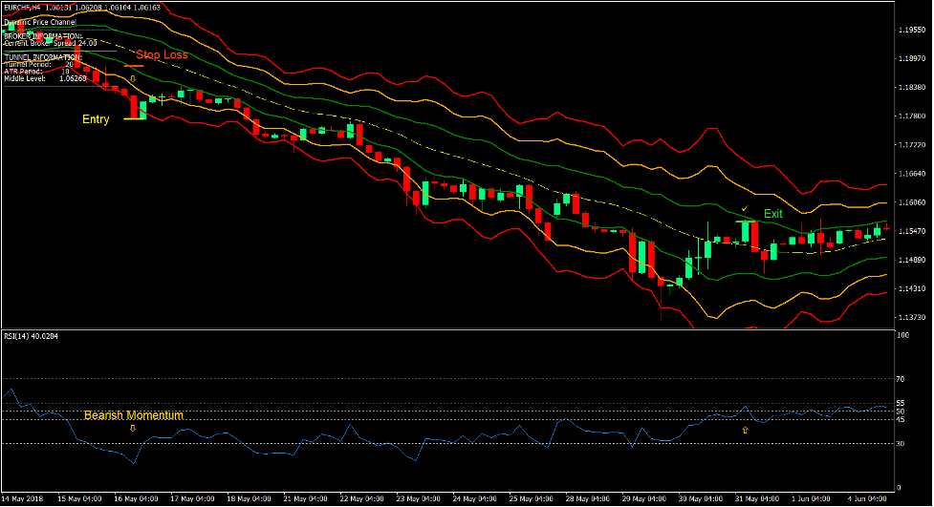Select the yellow Entry line marker
This screenshot has width=934, height=507.
click(135, 118)
